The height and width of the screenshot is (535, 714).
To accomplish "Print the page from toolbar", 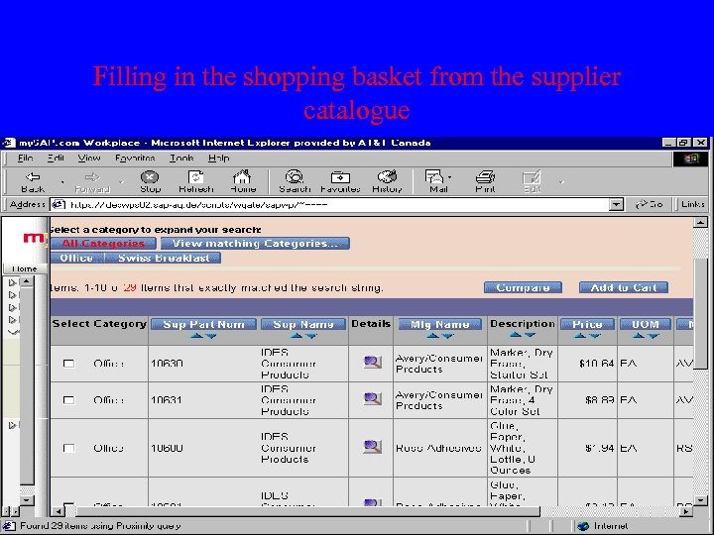I will point(485,182).
